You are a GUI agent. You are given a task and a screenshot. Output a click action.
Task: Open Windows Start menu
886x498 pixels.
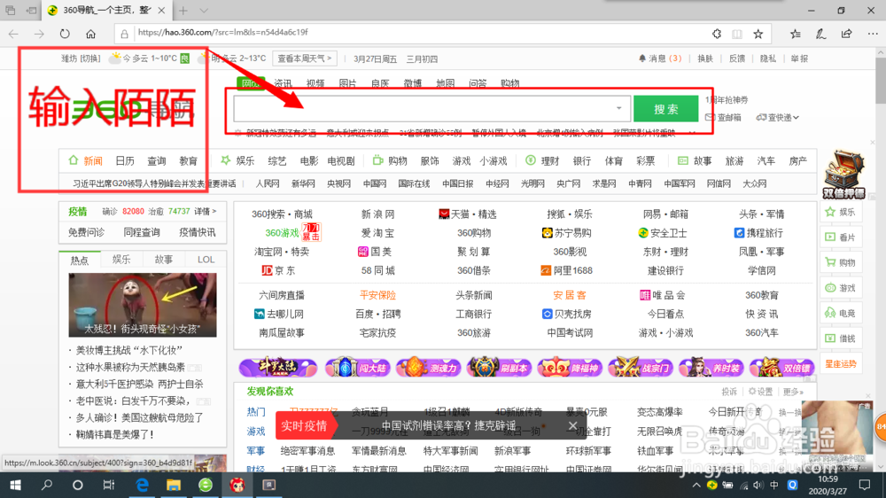click(15, 485)
